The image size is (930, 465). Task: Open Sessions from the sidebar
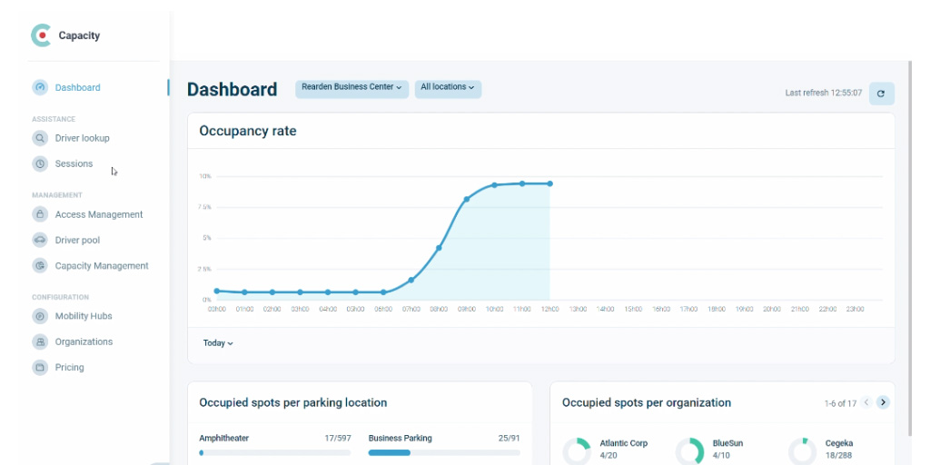pyautogui.click(x=74, y=164)
